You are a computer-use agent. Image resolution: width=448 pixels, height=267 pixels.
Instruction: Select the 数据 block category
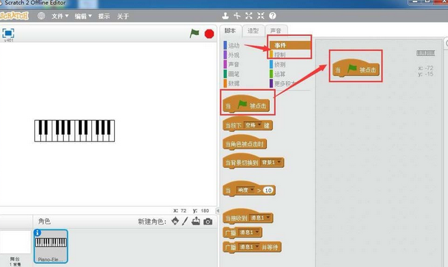click(x=232, y=83)
